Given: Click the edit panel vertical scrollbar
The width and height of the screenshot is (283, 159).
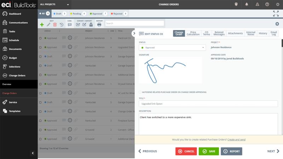Looking at the screenshot, I should pos(282,43).
